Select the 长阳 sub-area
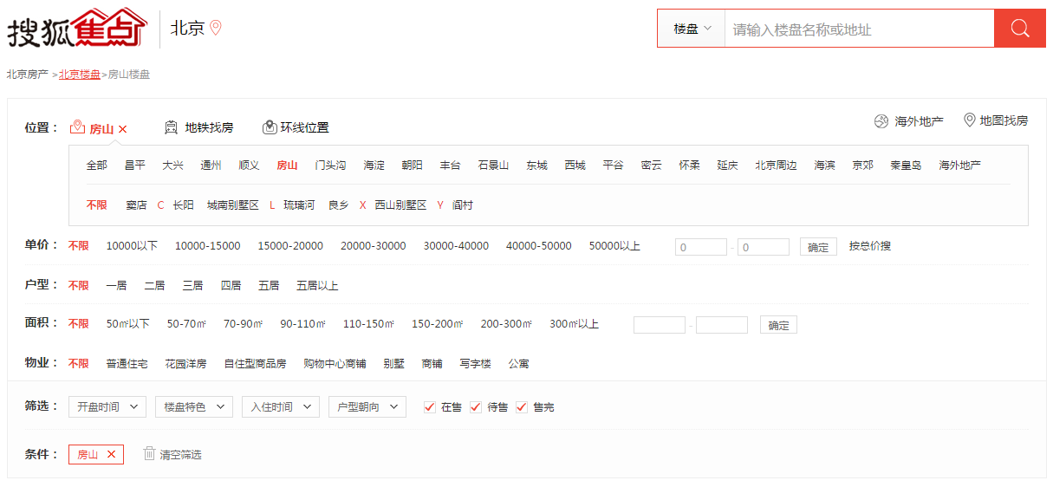Screen dimensions: 1053x487 click(184, 205)
